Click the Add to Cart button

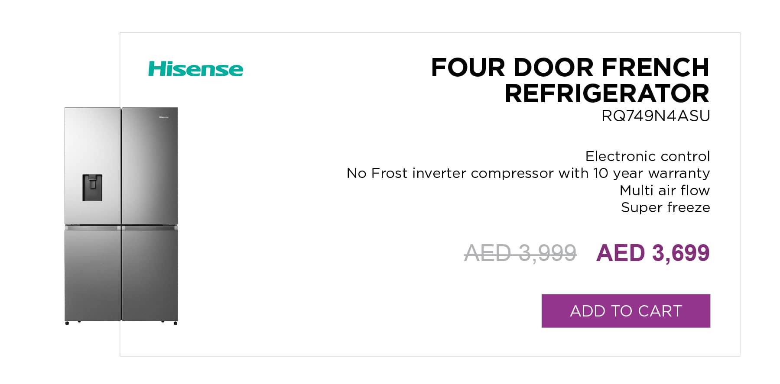[626, 311]
